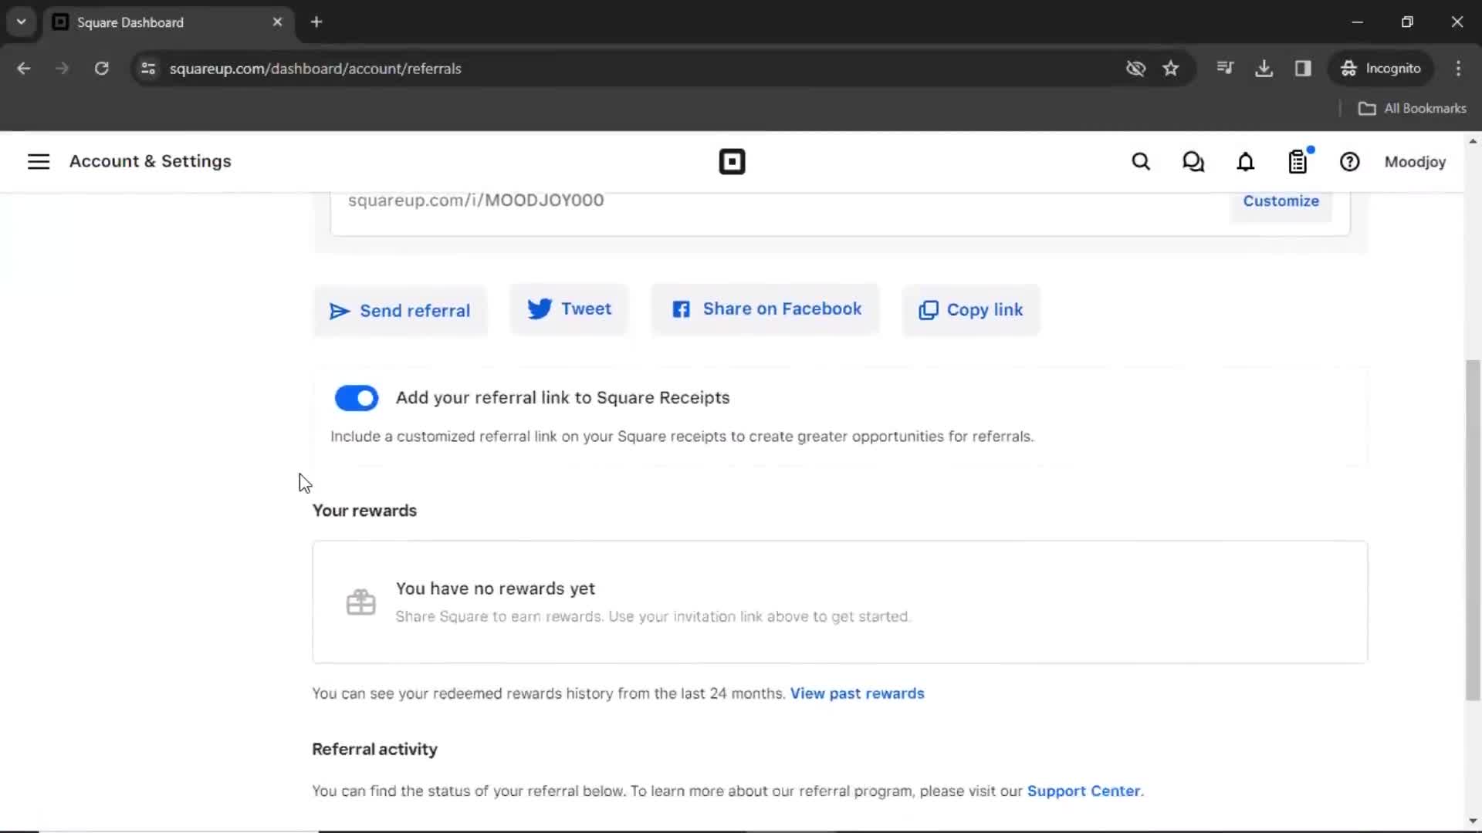Bookmark this page with star icon
Image resolution: width=1482 pixels, height=833 pixels.
(x=1171, y=69)
